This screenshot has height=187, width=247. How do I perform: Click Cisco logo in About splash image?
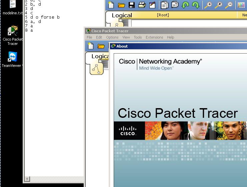127,131
